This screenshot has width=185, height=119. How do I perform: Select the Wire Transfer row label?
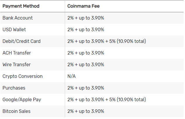[x=17, y=65]
